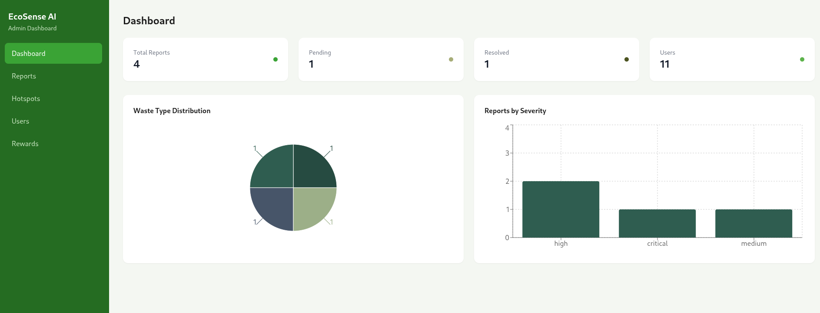Click the green dot on Users card
Screen dimensions: 820x313
(802, 59)
